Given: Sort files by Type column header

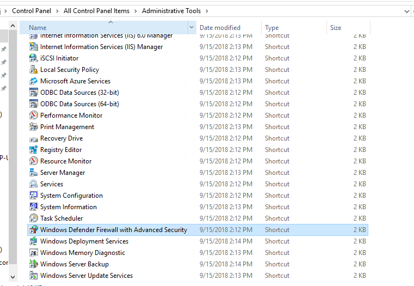Looking at the screenshot, I should tap(294, 27).
